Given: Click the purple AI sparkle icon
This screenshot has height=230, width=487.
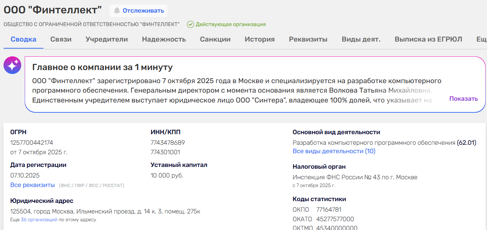Looking at the screenshot, I should pos(12,65).
